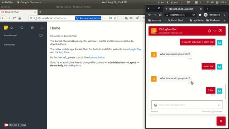This screenshot has height=129, width=229.
Task: Open emoji picker in livechat
Action: 155,105
